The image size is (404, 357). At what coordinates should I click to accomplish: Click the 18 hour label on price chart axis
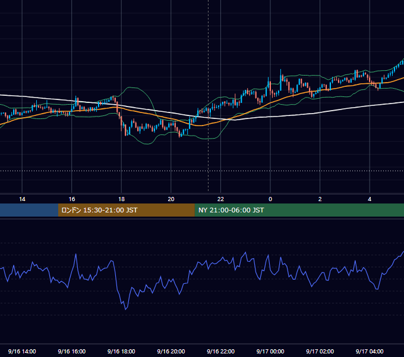point(121,199)
